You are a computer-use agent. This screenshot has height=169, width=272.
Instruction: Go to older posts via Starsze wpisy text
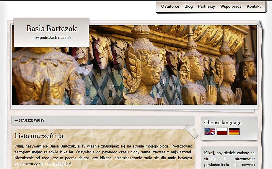tap(31, 120)
